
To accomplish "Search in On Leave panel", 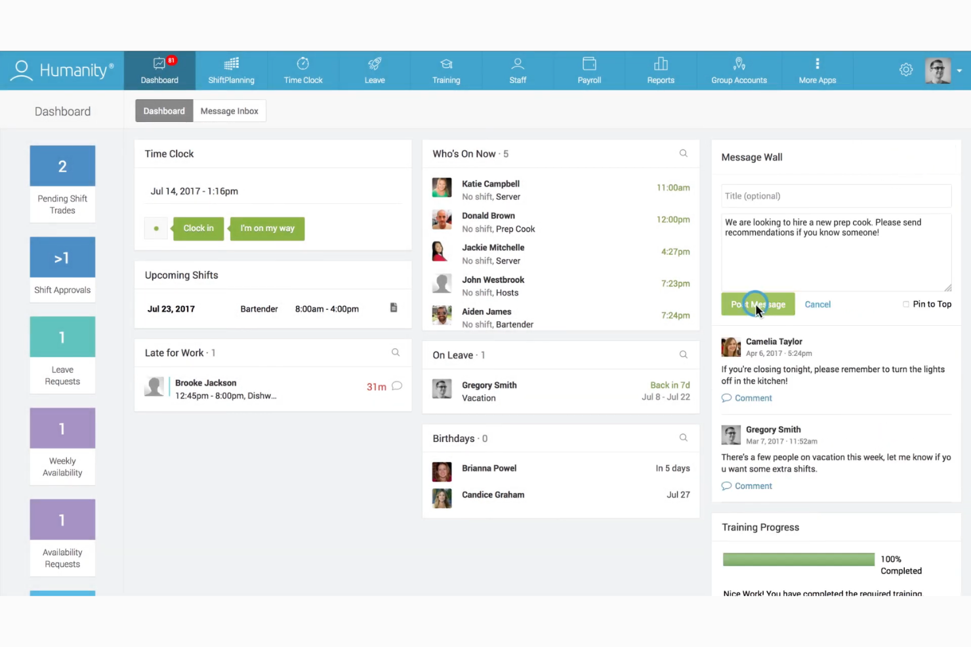I will point(683,355).
